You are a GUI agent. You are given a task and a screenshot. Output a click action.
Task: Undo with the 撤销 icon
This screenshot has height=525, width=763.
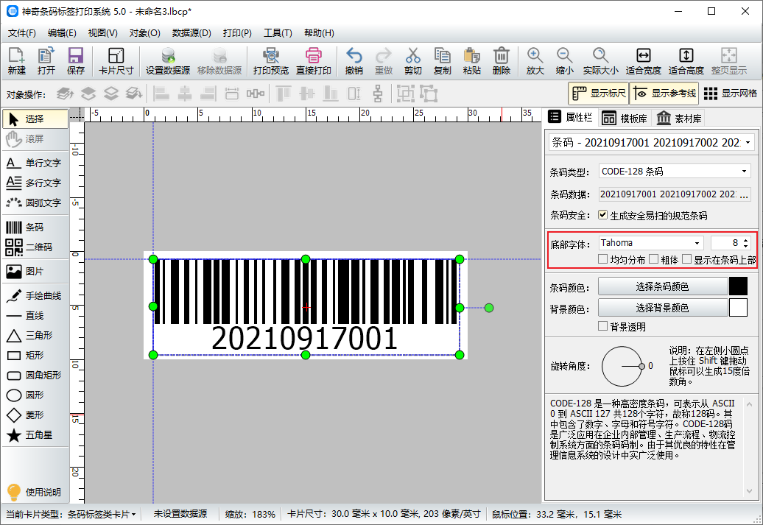pyautogui.click(x=354, y=61)
